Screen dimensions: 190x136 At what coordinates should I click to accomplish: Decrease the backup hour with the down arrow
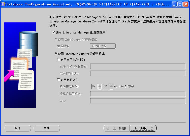[x=100, y=88]
